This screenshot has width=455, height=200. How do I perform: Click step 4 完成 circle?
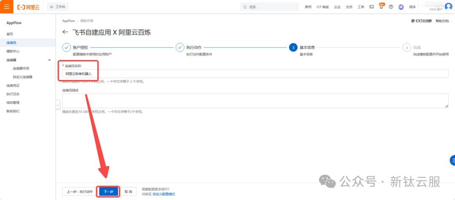[x=407, y=48]
